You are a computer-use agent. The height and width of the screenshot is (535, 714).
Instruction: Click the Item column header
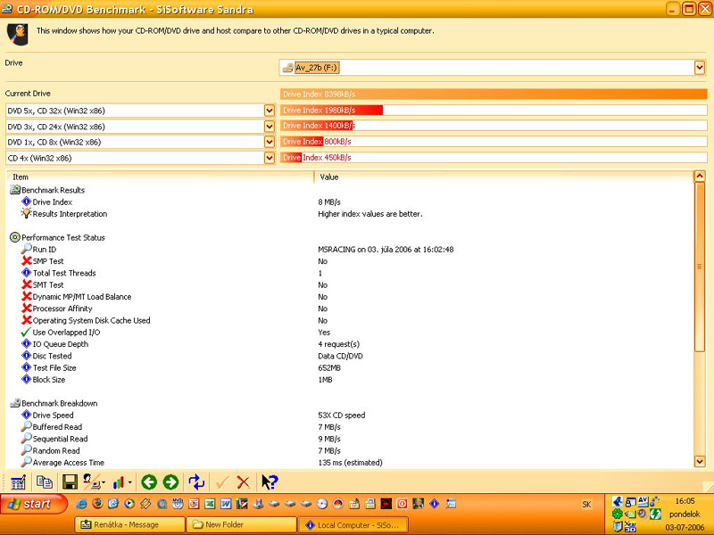(160, 177)
